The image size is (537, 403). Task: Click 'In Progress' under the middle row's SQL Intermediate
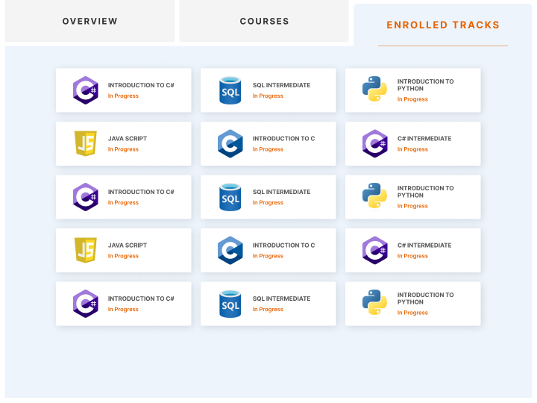pos(268,202)
